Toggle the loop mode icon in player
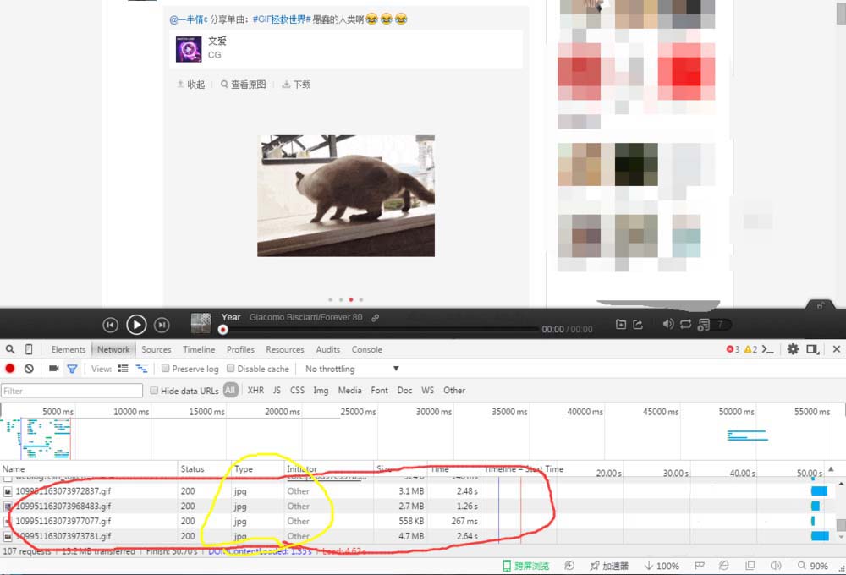The width and height of the screenshot is (846, 575). [x=686, y=324]
